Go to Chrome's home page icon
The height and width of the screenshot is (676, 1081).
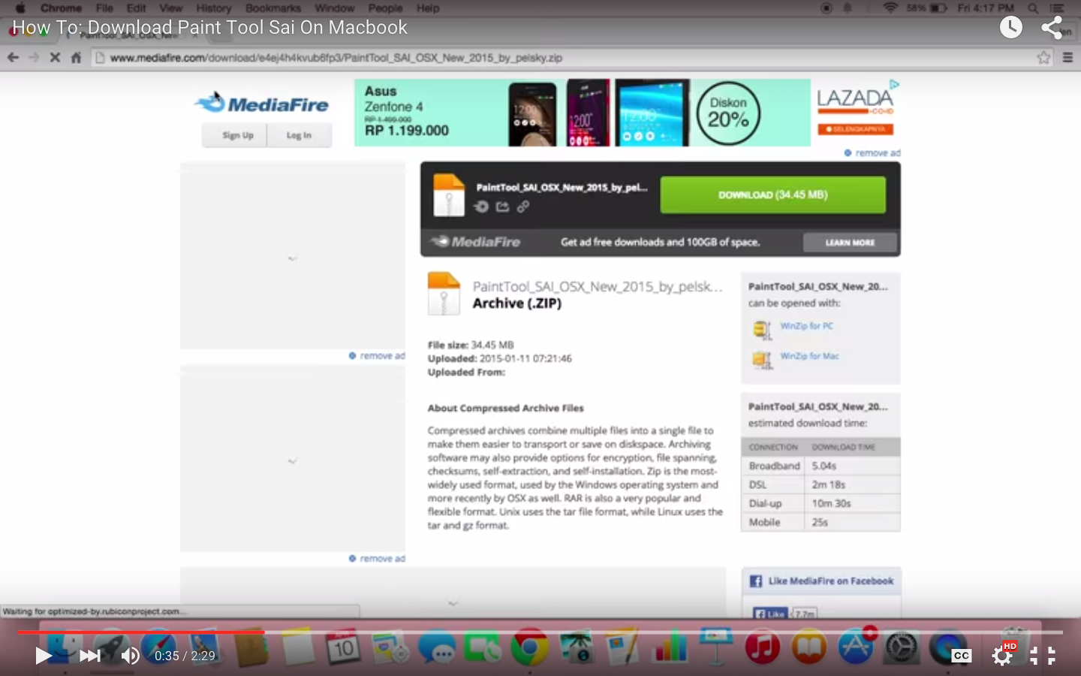[76, 57]
